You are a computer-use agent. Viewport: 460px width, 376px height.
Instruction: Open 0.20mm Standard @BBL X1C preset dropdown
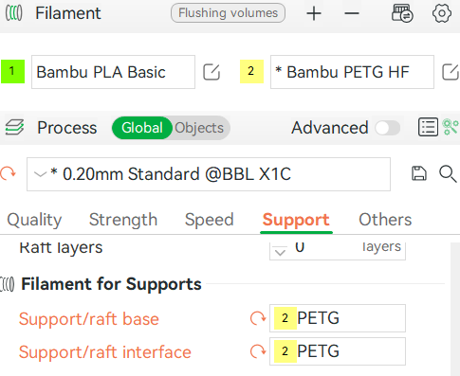tap(209, 174)
